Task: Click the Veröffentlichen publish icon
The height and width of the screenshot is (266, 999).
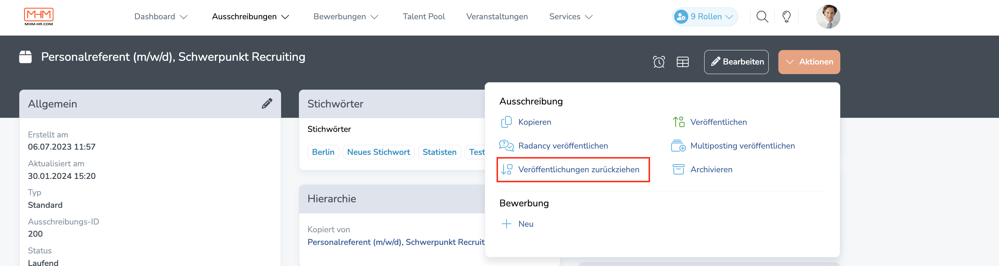Action: tap(678, 122)
